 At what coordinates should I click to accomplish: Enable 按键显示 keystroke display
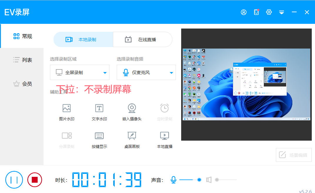click(99, 140)
